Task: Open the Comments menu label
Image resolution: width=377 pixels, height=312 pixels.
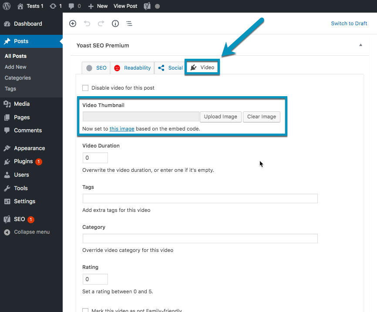Action: pyautogui.click(x=28, y=130)
